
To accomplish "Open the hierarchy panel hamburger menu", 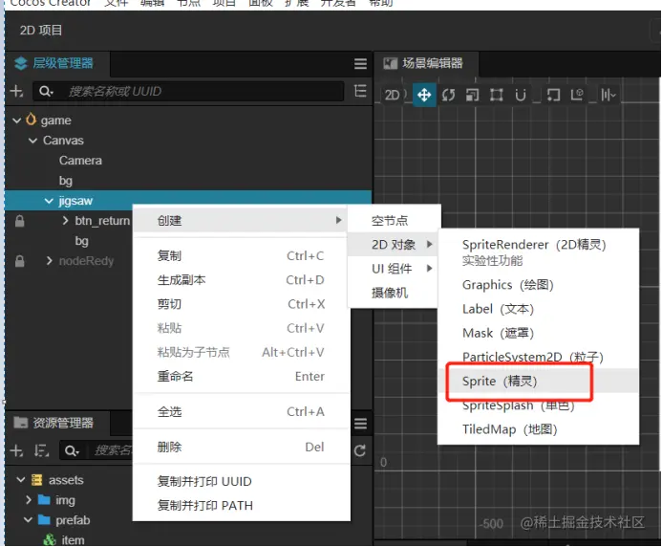I will click(x=360, y=64).
